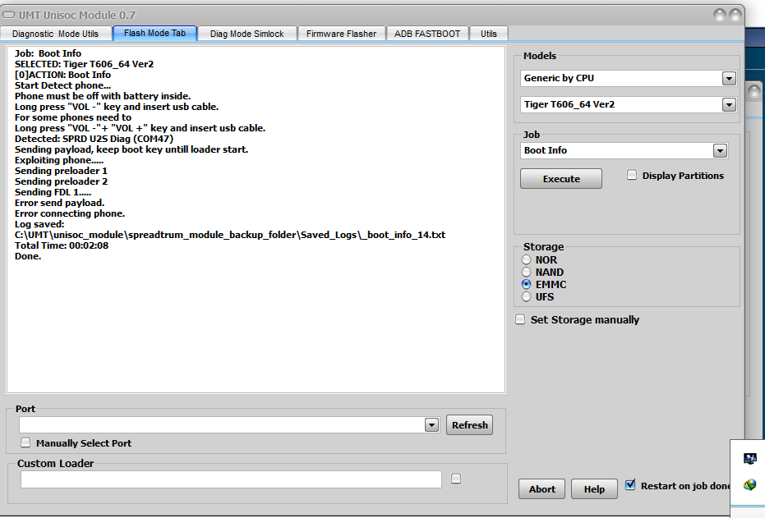Click the 'Total Time: 00:02:08' log line
765x518 pixels.
[62, 245]
